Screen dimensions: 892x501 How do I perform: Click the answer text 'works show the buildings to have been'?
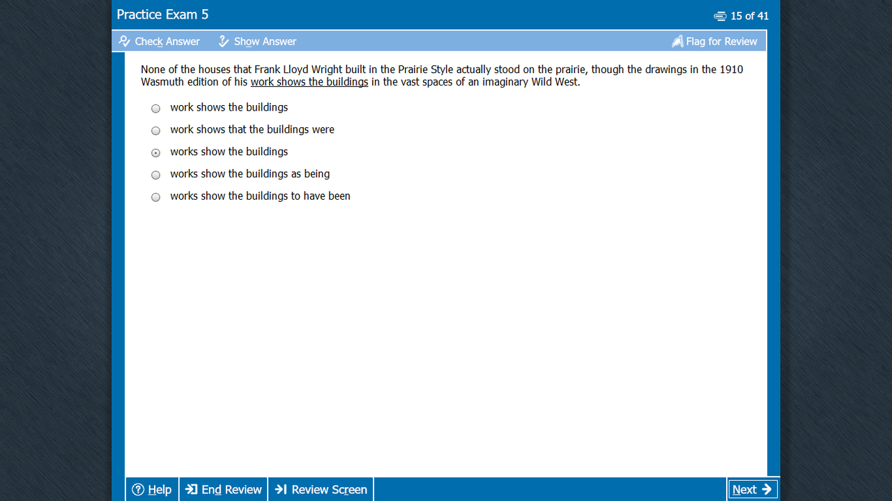[x=260, y=196]
